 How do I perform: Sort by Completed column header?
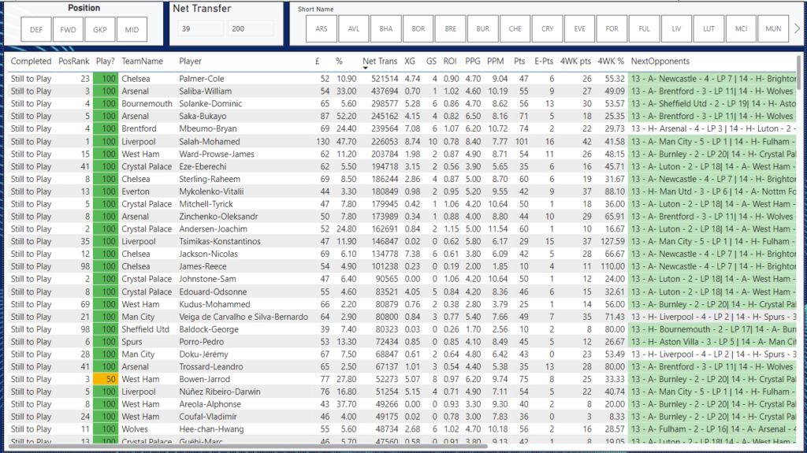31,61
